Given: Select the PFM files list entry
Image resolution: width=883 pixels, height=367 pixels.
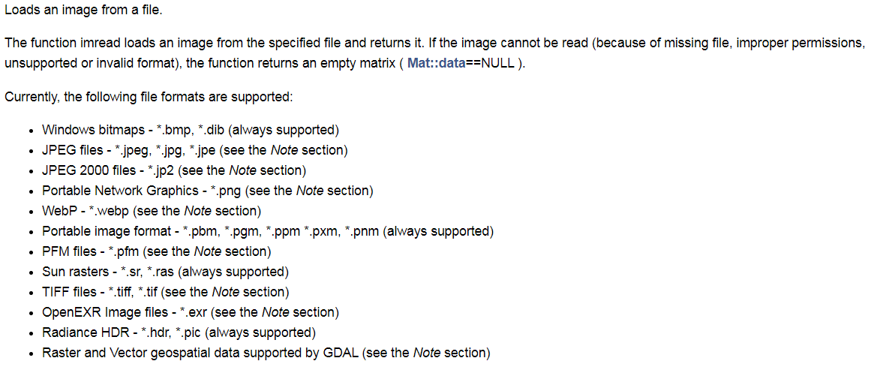Looking at the screenshot, I should (156, 251).
